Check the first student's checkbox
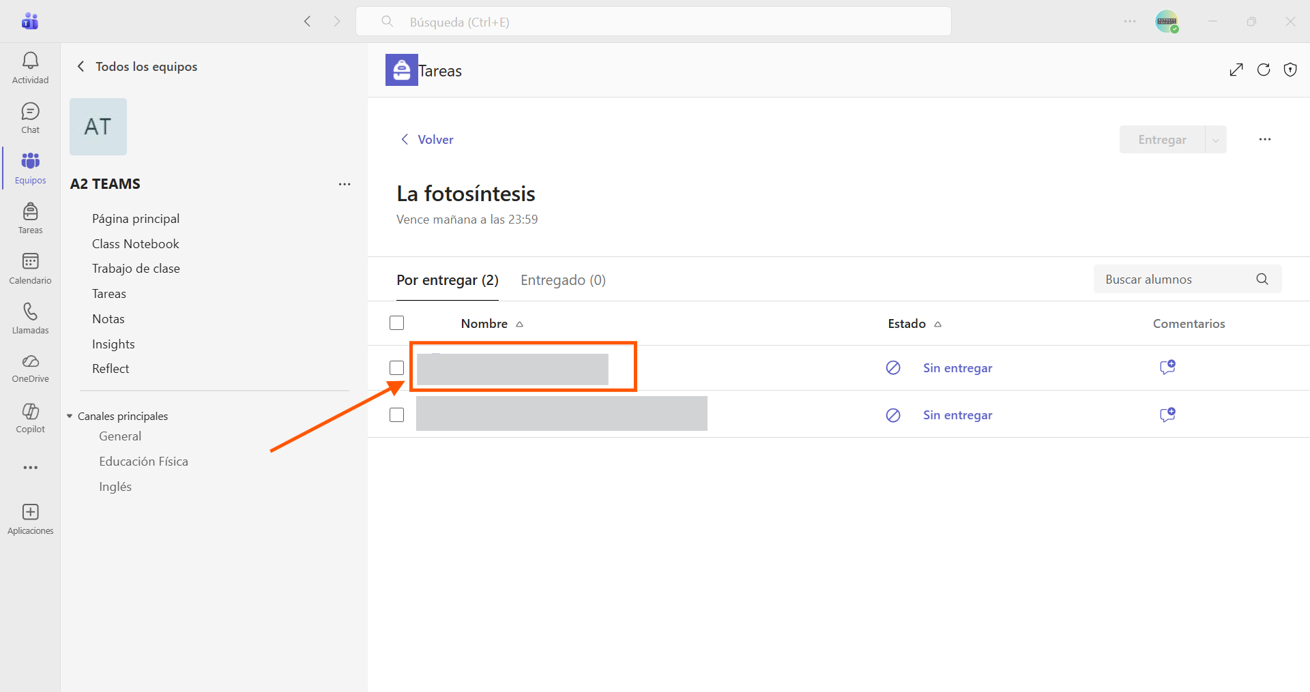The height and width of the screenshot is (692, 1310). pyautogui.click(x=396, y=367)
